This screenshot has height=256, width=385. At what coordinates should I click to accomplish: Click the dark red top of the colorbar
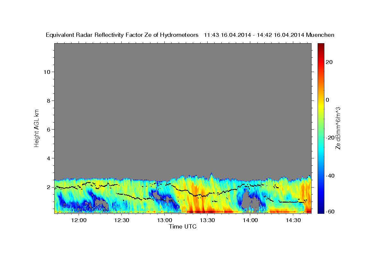pos(321,45)
